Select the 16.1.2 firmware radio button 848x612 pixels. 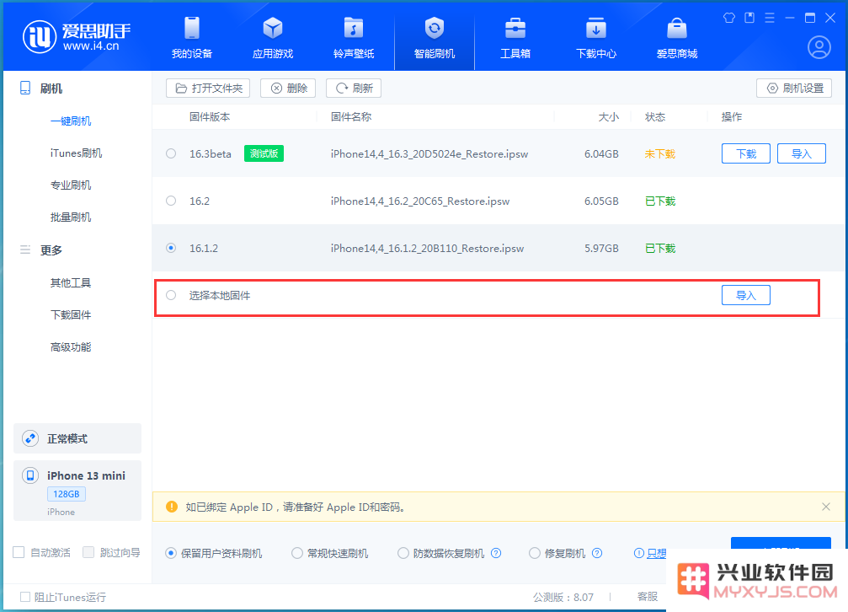[171, 248]
